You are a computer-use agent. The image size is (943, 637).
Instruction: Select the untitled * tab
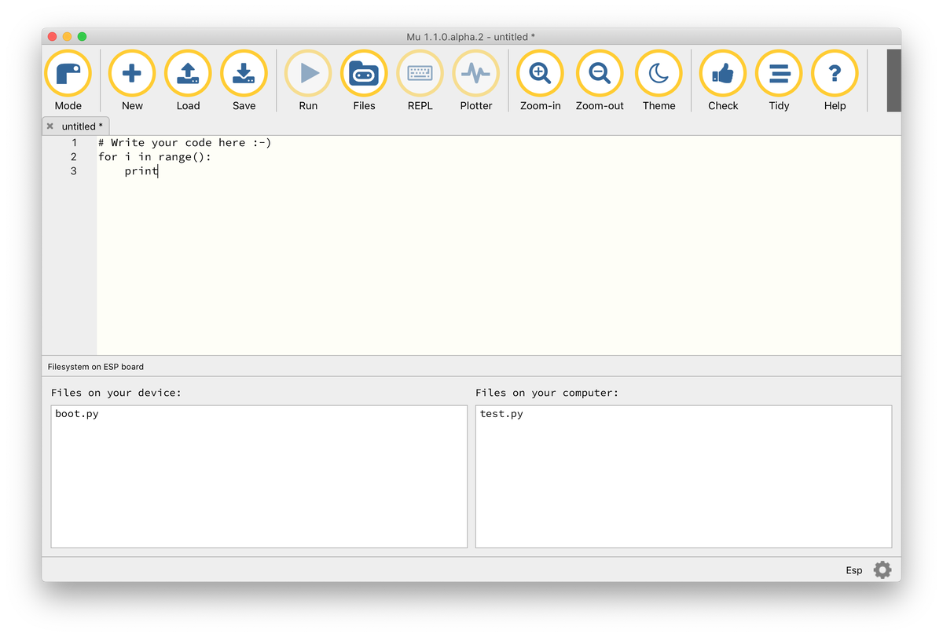[x=77, y=126]
